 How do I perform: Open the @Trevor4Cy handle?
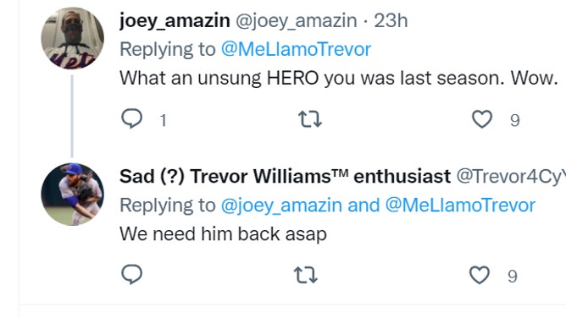[511, 177]
